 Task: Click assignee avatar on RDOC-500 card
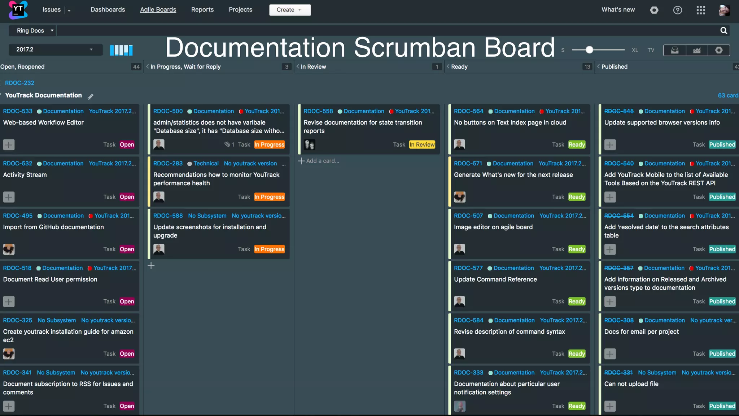point(159,145)
